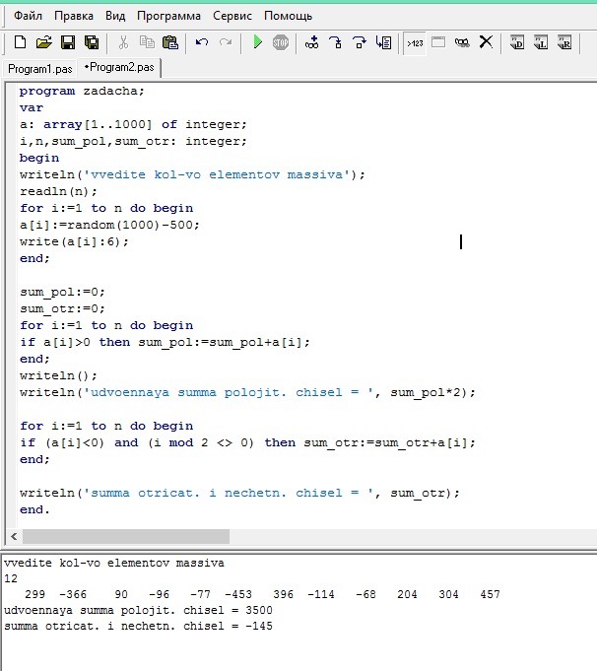Click the horizontal scrollbar thumb in editor
This screenshot has height=671, width=597.
(x=126, y=536)
